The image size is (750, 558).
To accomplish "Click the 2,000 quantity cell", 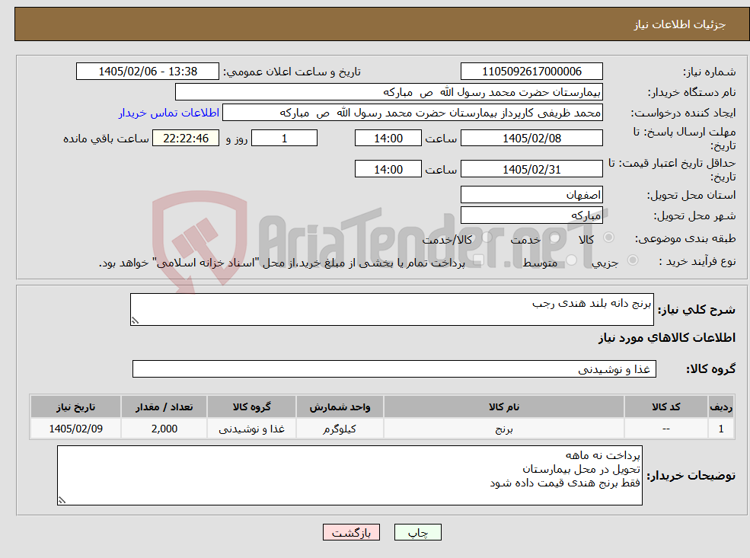I will (x=164, y=429).
